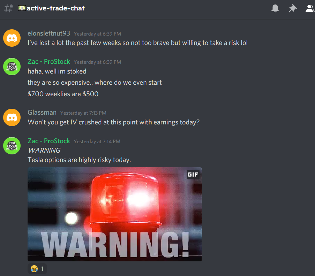The height and width of the screenshot is (276, 315).
Task: Click Zac - ProStock name at 7:14 PM
Action: click(49, 141)
